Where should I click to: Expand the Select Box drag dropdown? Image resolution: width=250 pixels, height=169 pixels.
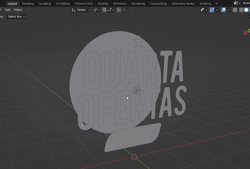tap(16, 17)
